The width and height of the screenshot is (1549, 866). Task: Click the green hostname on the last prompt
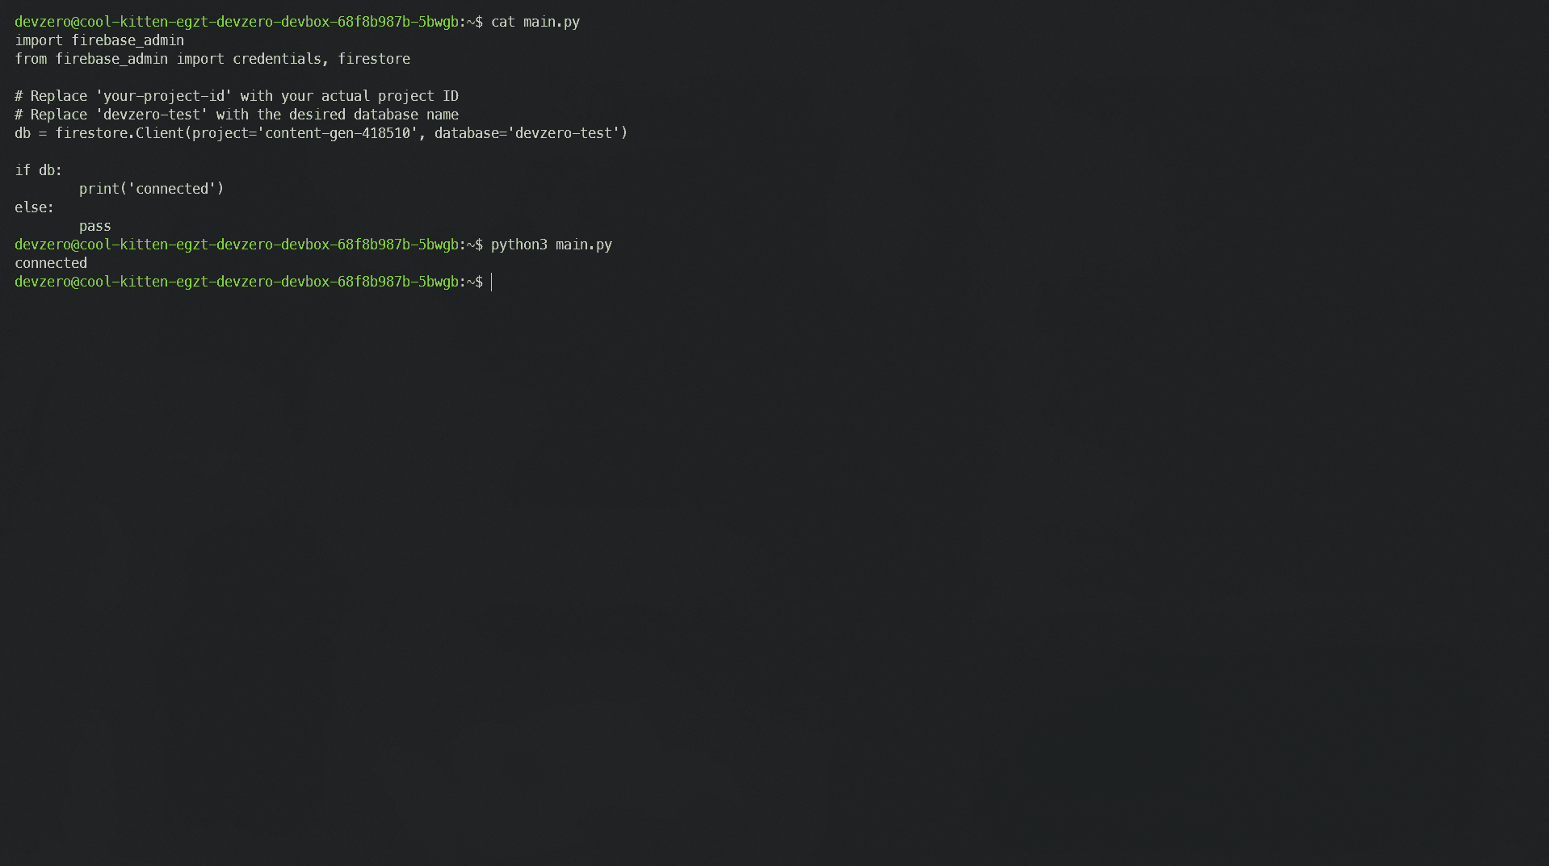(236, 282)
